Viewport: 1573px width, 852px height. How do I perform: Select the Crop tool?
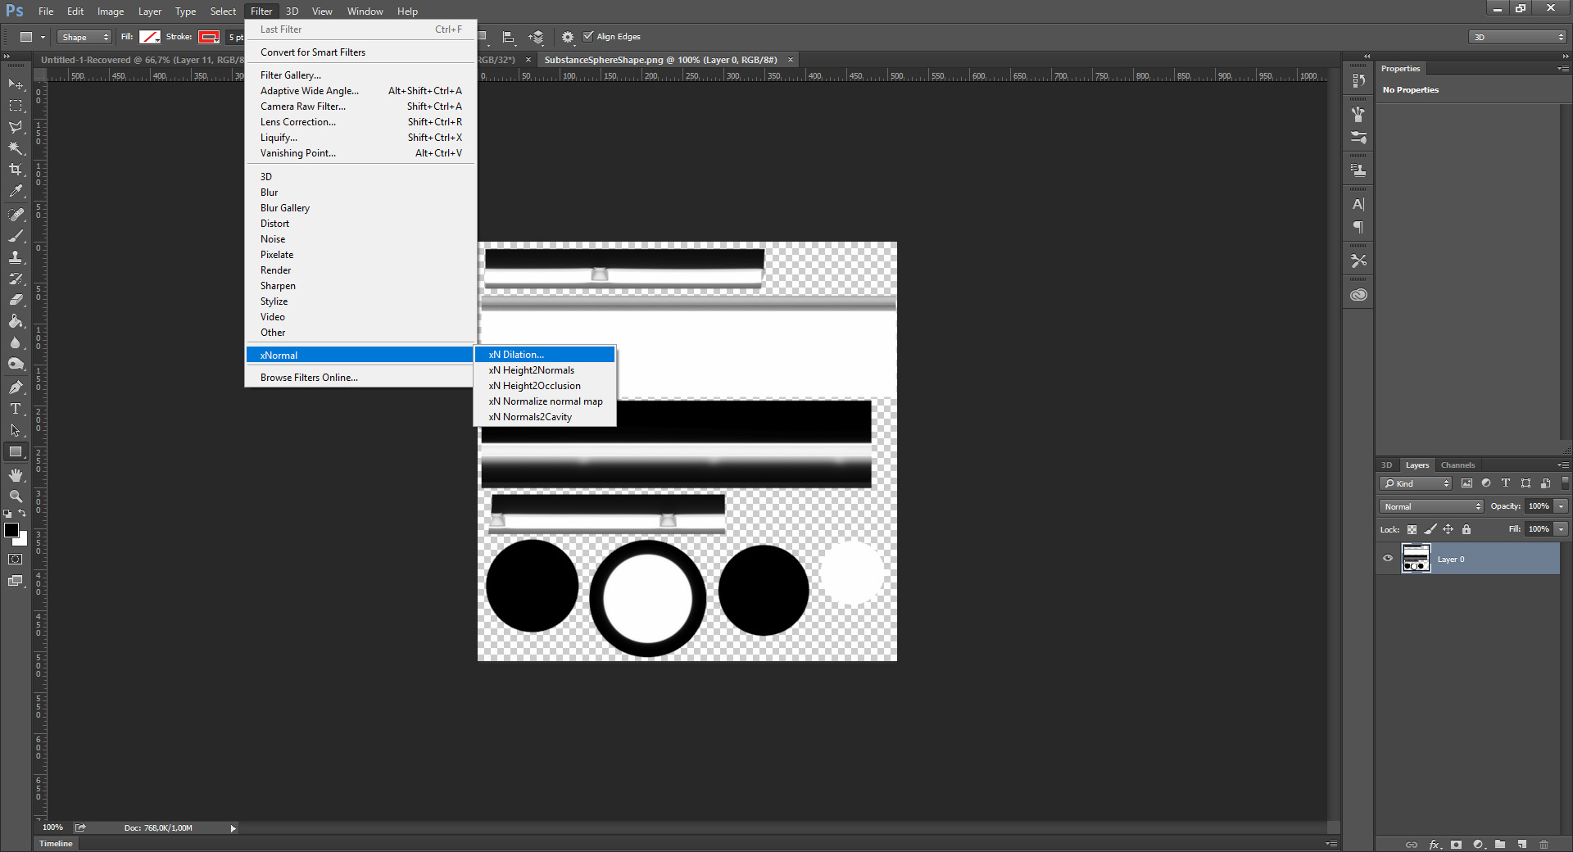tap(16, 170)
